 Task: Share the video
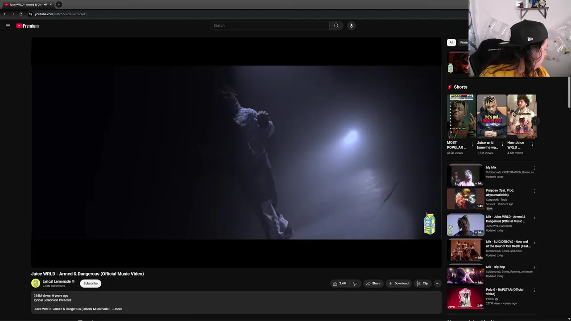[373, 284]
